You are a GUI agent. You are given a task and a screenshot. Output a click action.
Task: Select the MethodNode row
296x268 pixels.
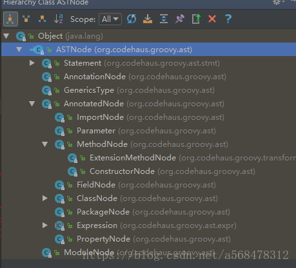(148, 144)
